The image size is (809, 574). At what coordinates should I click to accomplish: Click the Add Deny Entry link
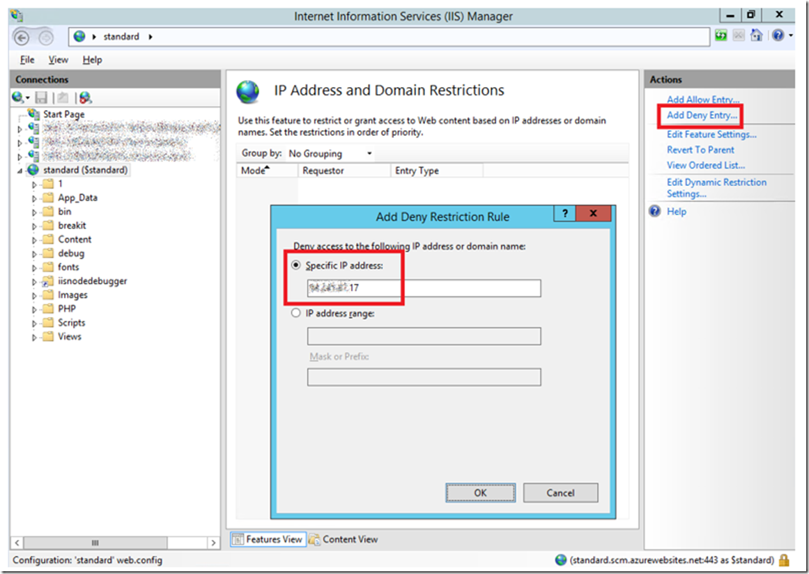702,115
